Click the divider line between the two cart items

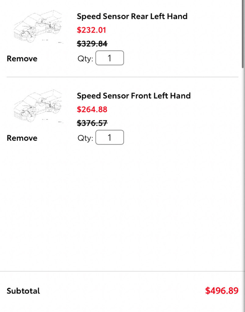(x=122, y=77)
